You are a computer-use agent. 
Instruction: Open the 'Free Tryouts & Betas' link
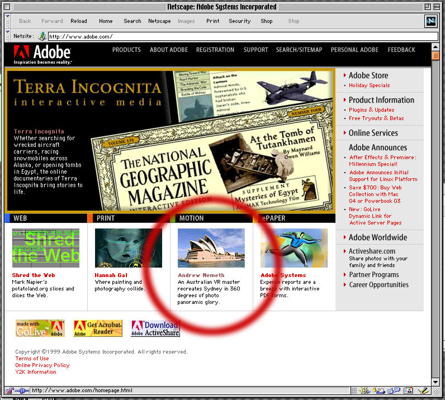click(x=376, y=118)
